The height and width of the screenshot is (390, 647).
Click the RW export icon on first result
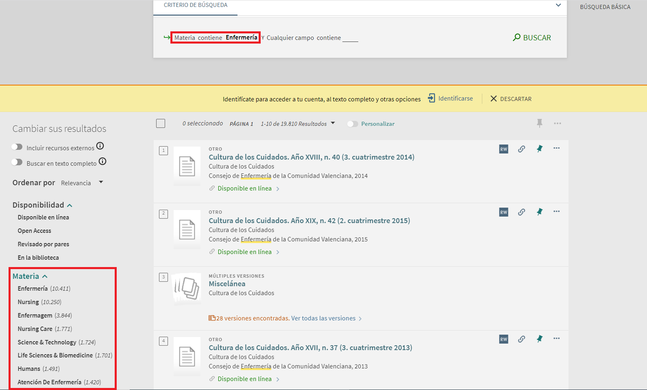(503, 149)
